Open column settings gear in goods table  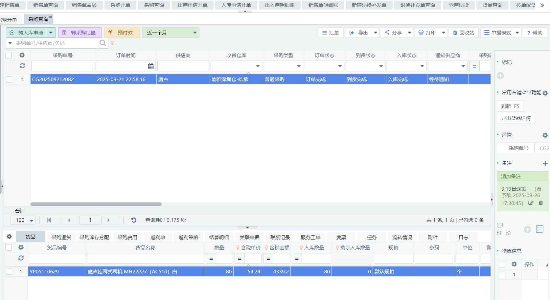[21, 247]
